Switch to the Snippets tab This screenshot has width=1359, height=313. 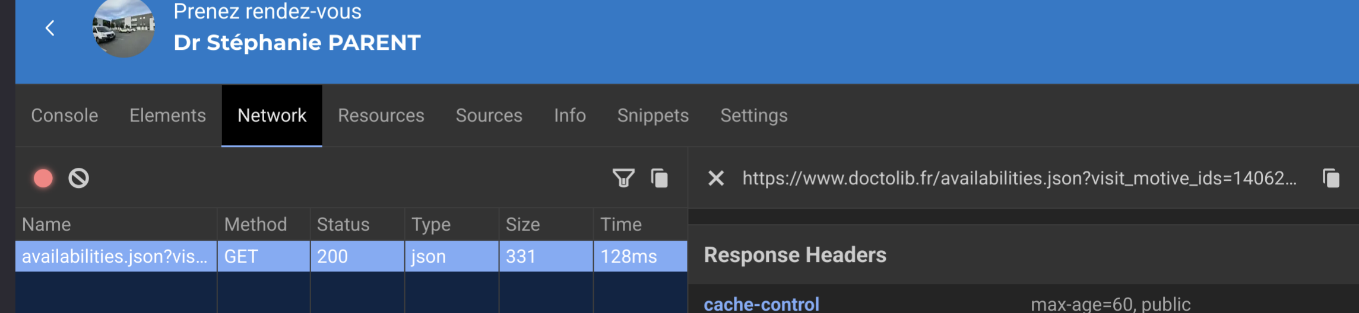pyautogui.click(x=653, y=116)
